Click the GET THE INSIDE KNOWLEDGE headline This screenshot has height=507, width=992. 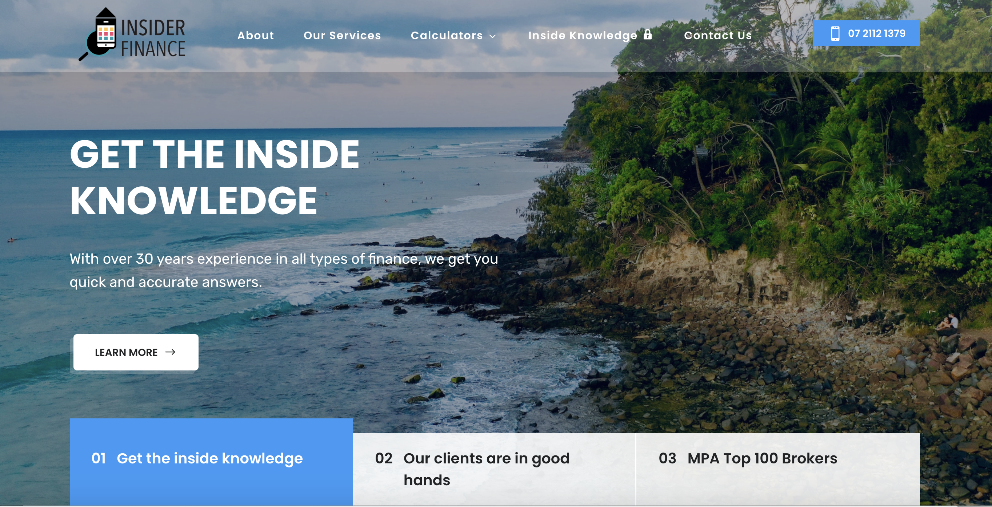point(215,177)
